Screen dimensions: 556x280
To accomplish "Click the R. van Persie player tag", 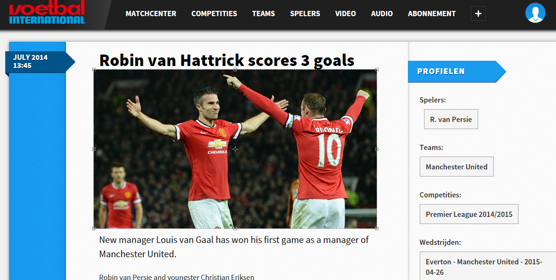I will click(451, 119).
